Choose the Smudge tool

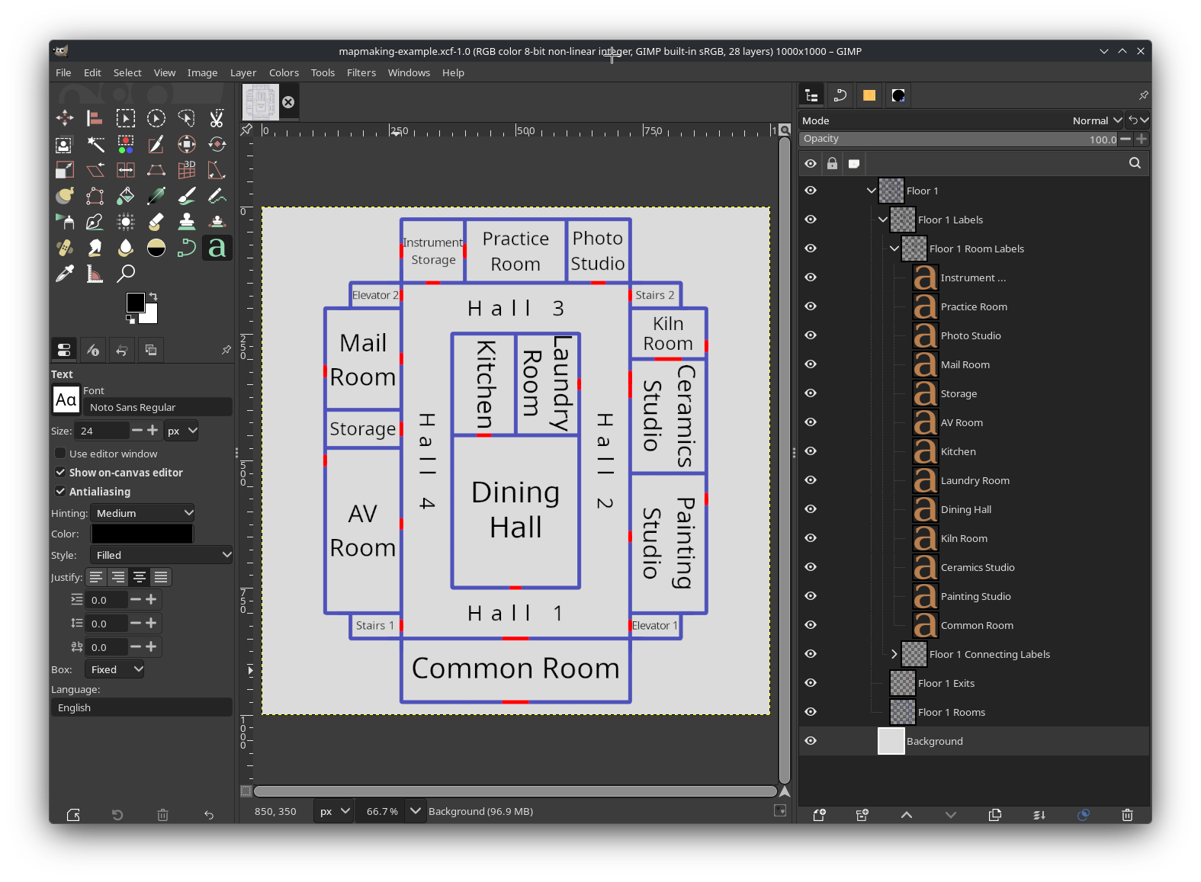(x=95, y=248)
